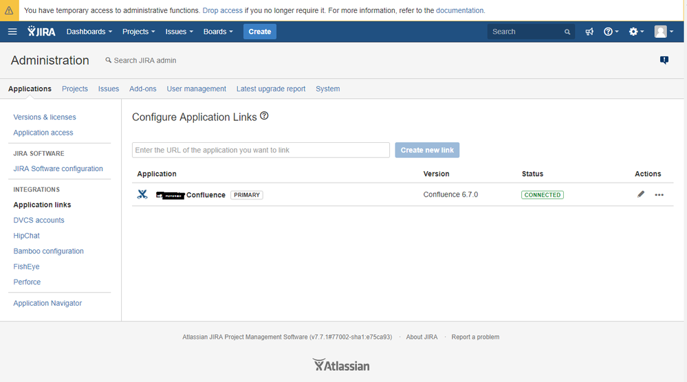Open the Latest upgrade report tab
687x382 pixels.
point(271,89)
